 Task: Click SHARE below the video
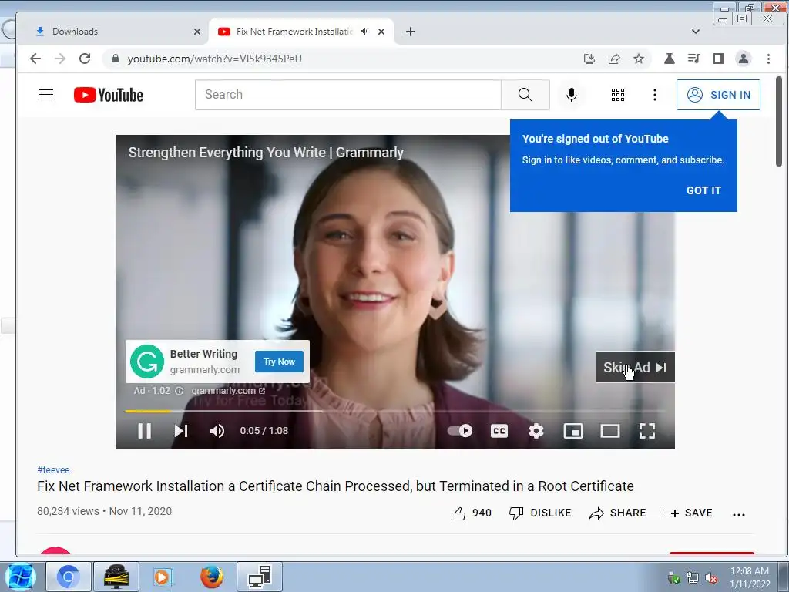617,513
